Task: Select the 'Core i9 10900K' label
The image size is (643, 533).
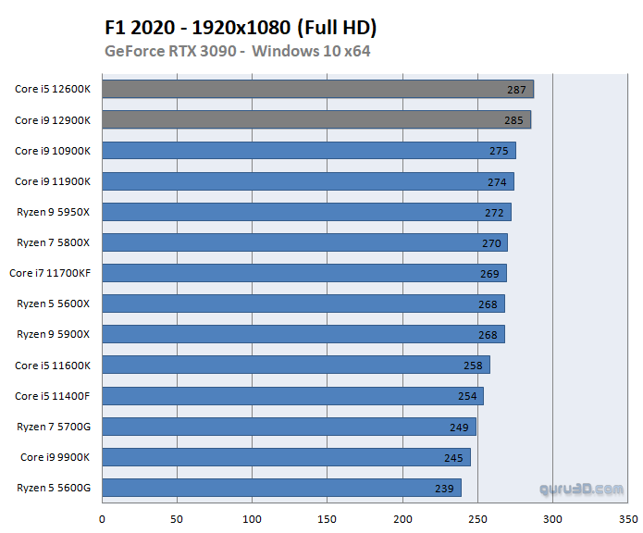Action: click(x=53, y=151)
